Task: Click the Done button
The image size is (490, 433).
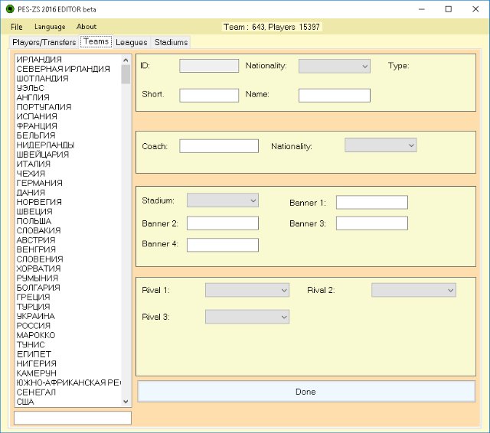Action: pyautogui.click(x=306, y=392)
